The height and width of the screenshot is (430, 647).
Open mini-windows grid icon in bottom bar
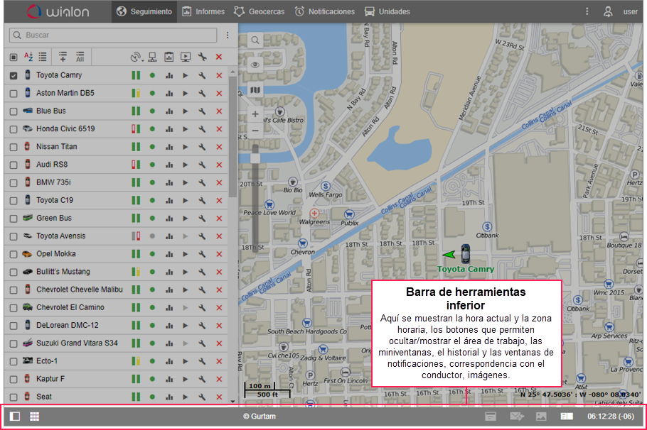click(34, 417)
